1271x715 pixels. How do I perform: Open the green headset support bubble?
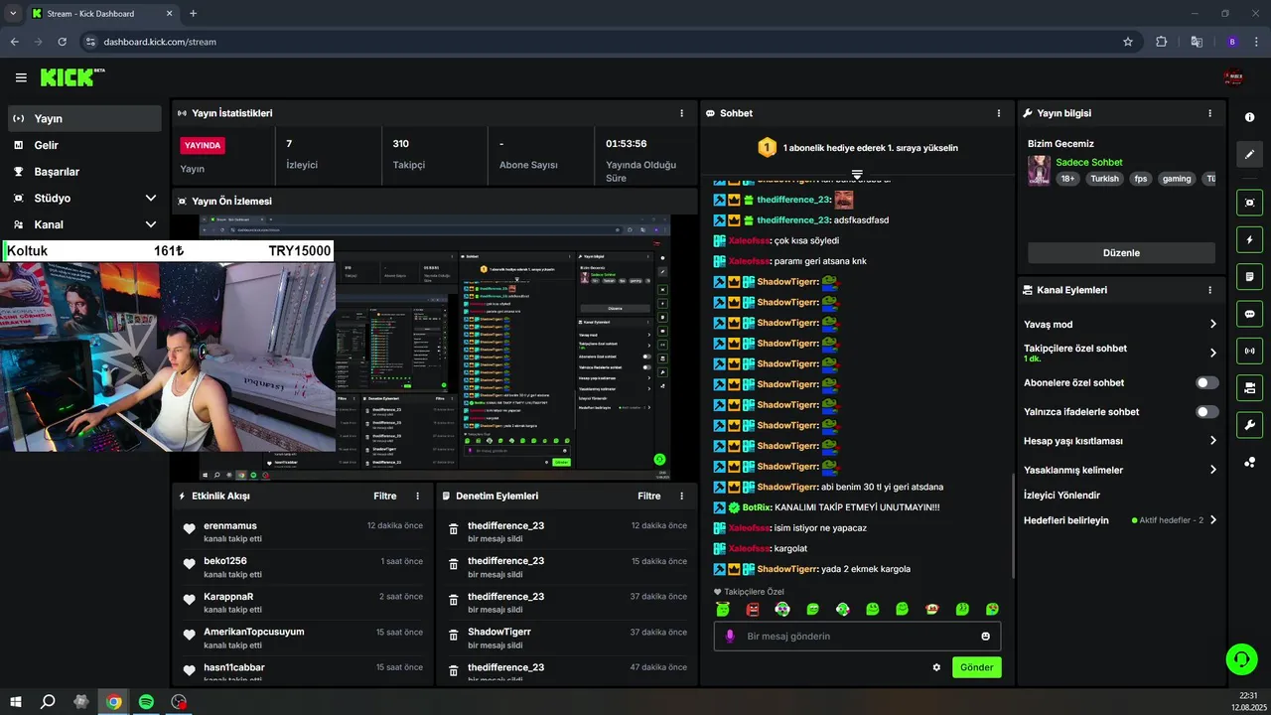[x=1241, y=658]
